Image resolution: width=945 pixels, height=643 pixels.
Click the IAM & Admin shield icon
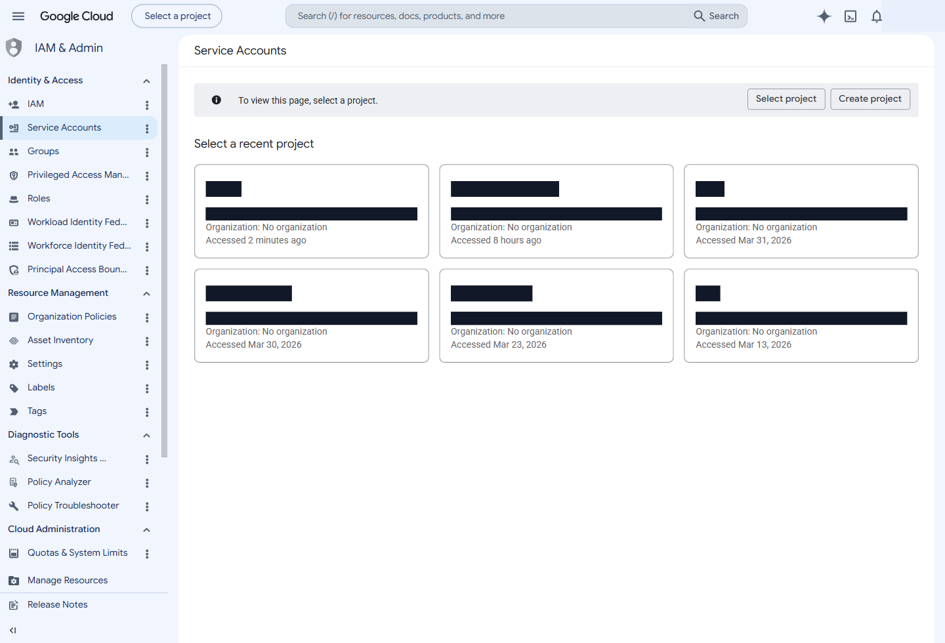pyautogui.click(x=14, y=48)
